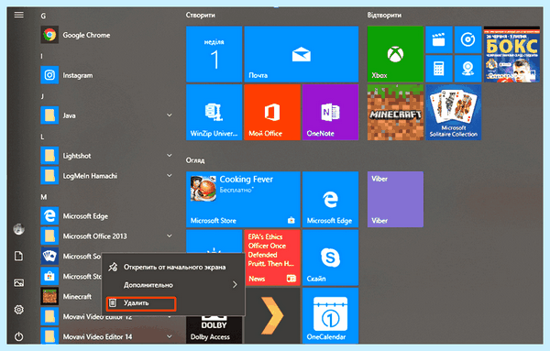Click the letter L section header

[x=42, y=137]
